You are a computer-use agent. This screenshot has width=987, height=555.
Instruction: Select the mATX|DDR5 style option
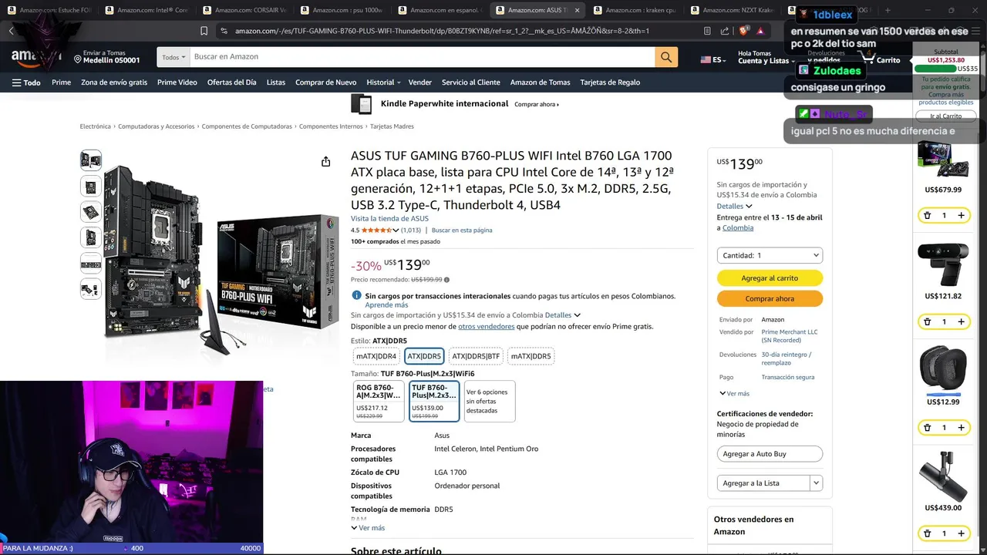[x=531, y=356]
